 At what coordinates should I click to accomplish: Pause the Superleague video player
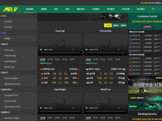41,108
